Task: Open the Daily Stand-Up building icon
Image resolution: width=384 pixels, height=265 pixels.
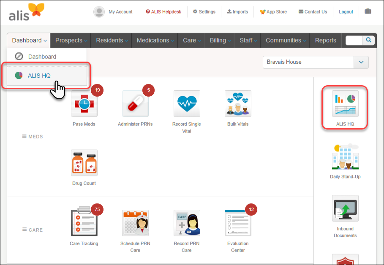Action: 345,157
